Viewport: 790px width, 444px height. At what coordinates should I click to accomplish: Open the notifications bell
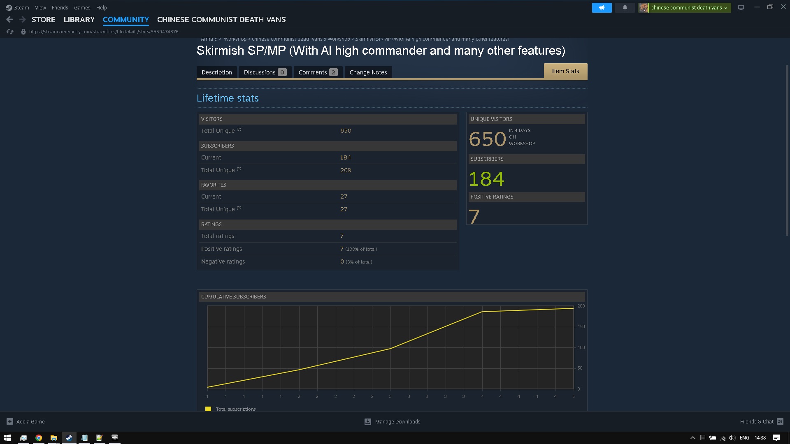pos(625,8)
